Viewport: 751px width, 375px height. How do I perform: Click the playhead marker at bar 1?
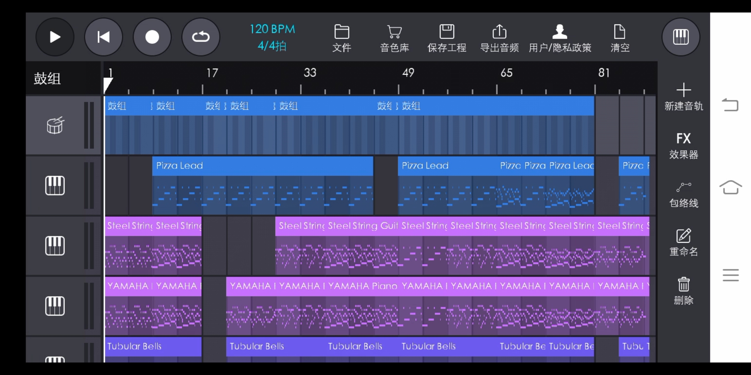point(108,85)
